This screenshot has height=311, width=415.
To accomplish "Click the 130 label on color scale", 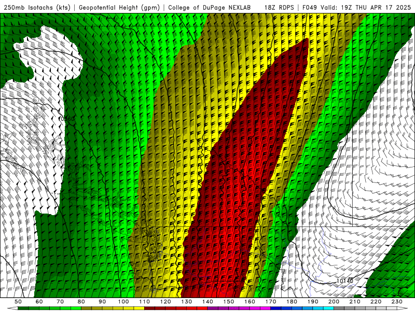I will 187,302.
